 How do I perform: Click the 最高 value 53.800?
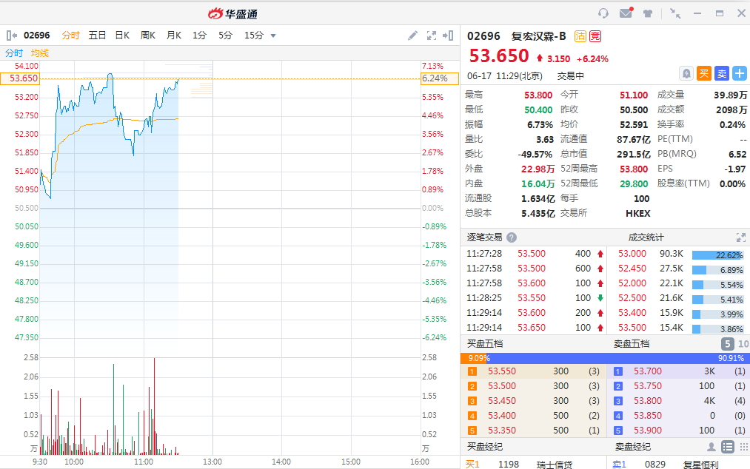(538, 95)
